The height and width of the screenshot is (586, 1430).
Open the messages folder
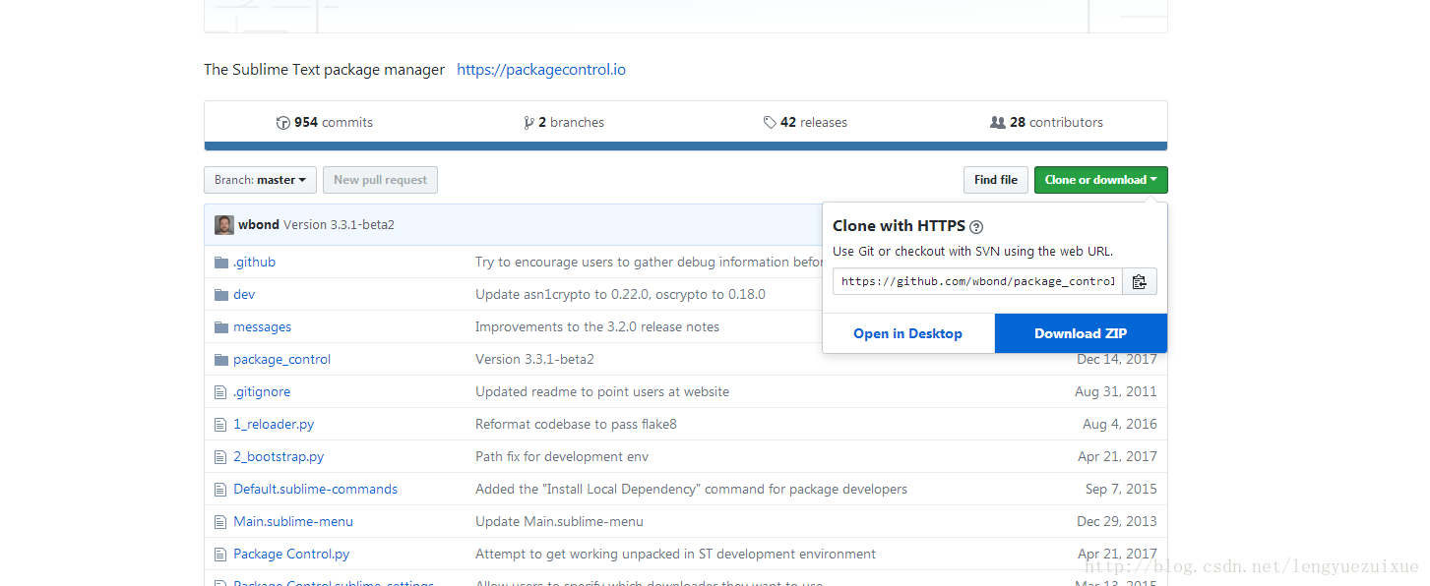click(x=262, y=327)
